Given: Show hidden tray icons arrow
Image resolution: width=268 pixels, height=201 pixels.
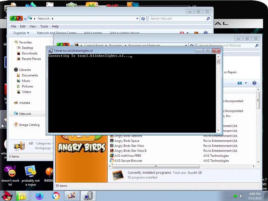Looking at the screenshot, I should click(x=229, y=196).
